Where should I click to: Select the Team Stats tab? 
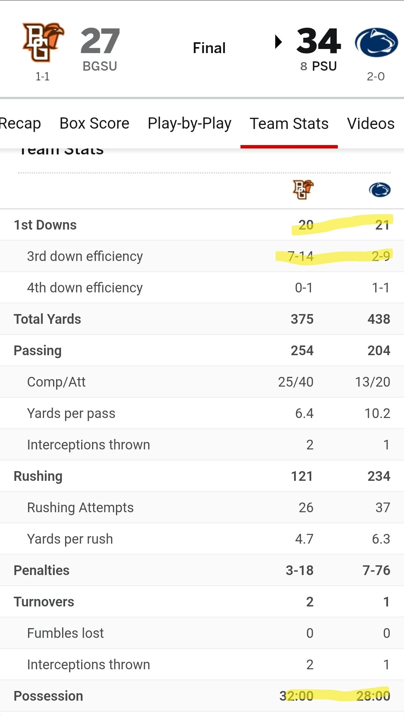pyautogui.click(x=289, y=123)
